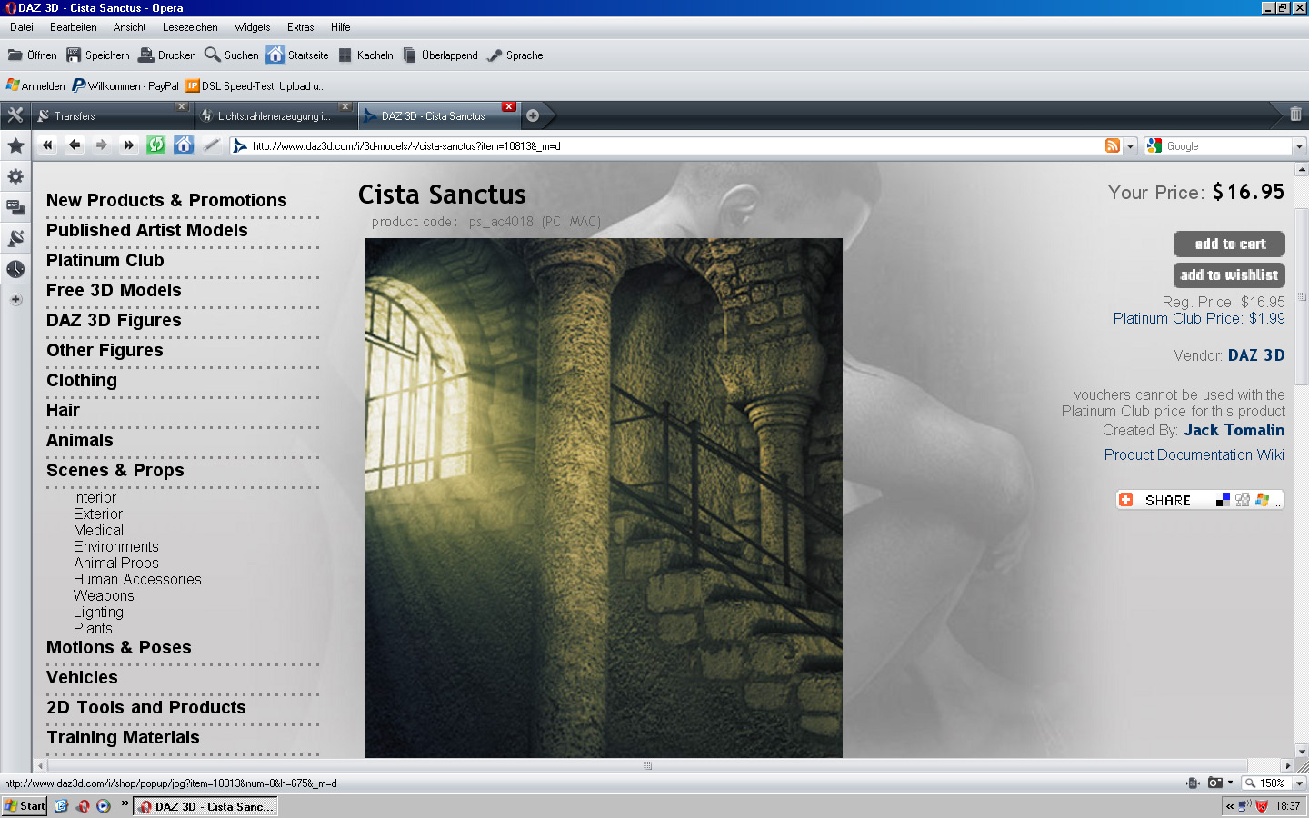Click the Cista Sanctus product image
This screenshot has width=1309, height=818.
(x=604, y=498)
